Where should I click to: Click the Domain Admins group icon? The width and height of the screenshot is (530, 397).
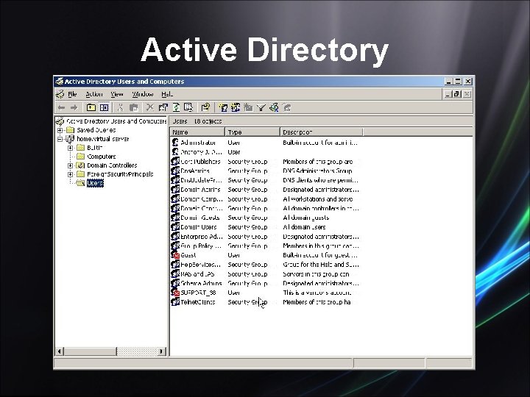(175, 190)
